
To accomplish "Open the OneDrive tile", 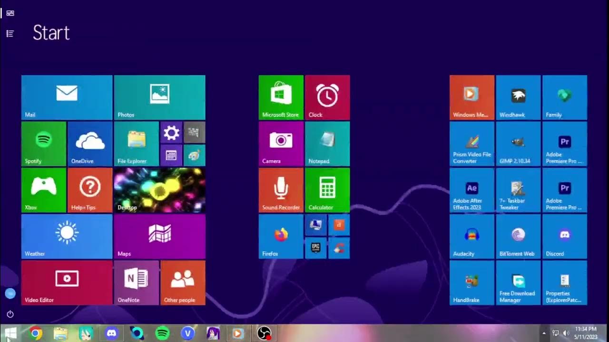I will (x=90, y=143).
